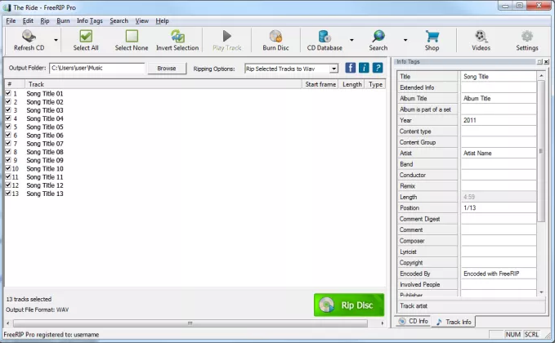Image resolution: width=555 pixels, height=343 pixels.
Task: Uncheck track 13 Song Title 13
Action: click(8, 194)
